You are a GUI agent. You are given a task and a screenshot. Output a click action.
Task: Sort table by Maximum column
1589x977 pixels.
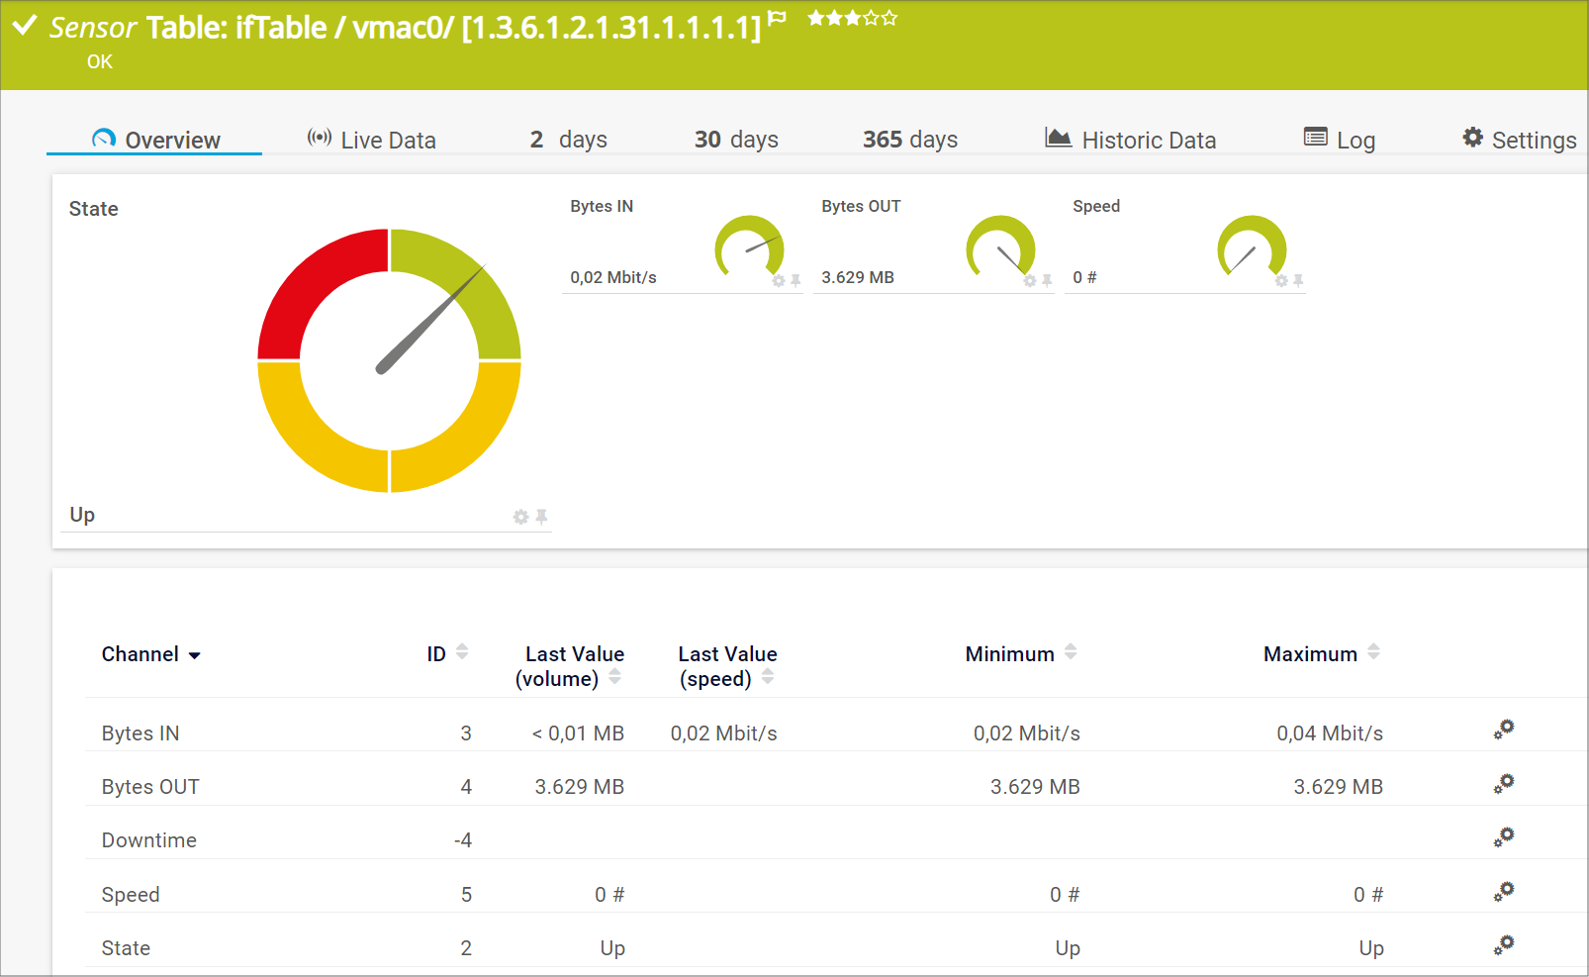pos(1322,653)
